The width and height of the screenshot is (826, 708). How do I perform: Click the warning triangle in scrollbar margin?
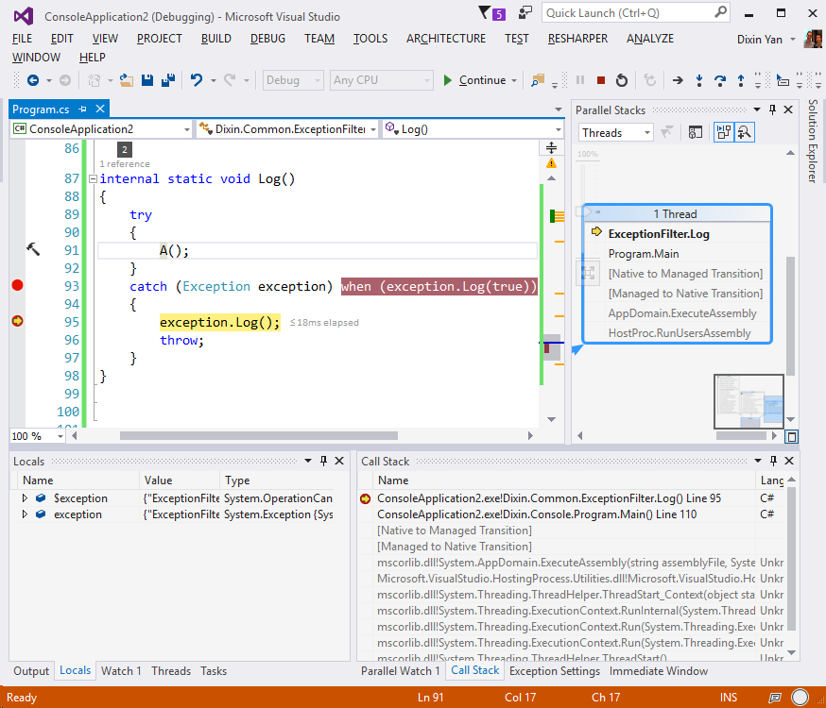(x=552, y=163)
